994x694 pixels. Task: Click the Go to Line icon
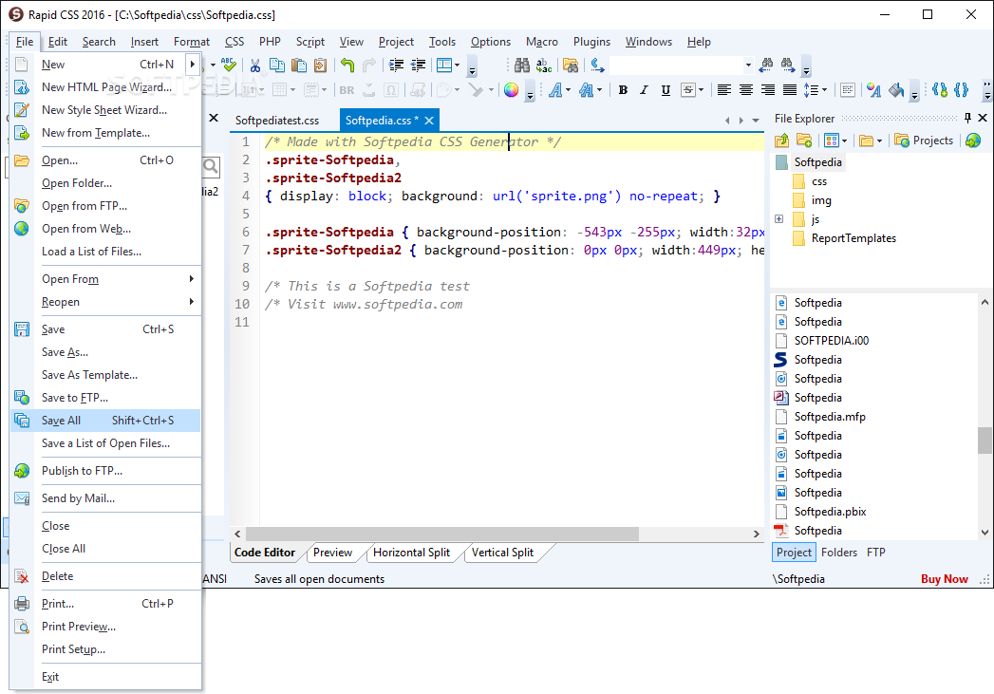click(x=597, y=65)
